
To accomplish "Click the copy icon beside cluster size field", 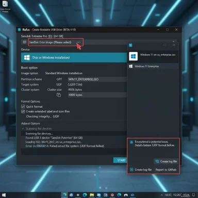I will click(59, 95).
